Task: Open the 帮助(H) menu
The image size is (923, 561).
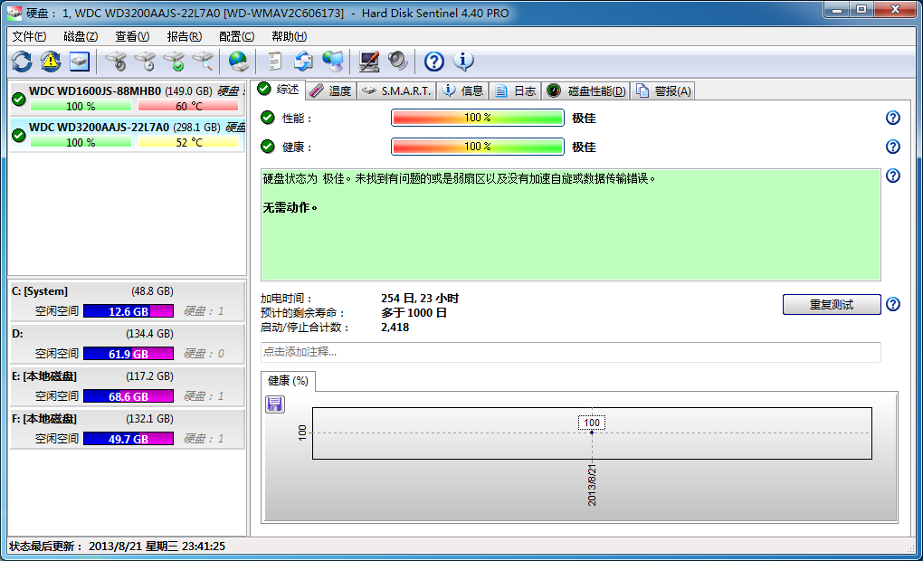Action: point(289,36)
